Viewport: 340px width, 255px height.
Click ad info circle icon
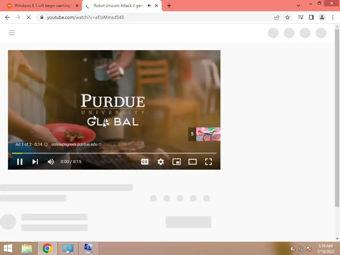coord(46,144)
